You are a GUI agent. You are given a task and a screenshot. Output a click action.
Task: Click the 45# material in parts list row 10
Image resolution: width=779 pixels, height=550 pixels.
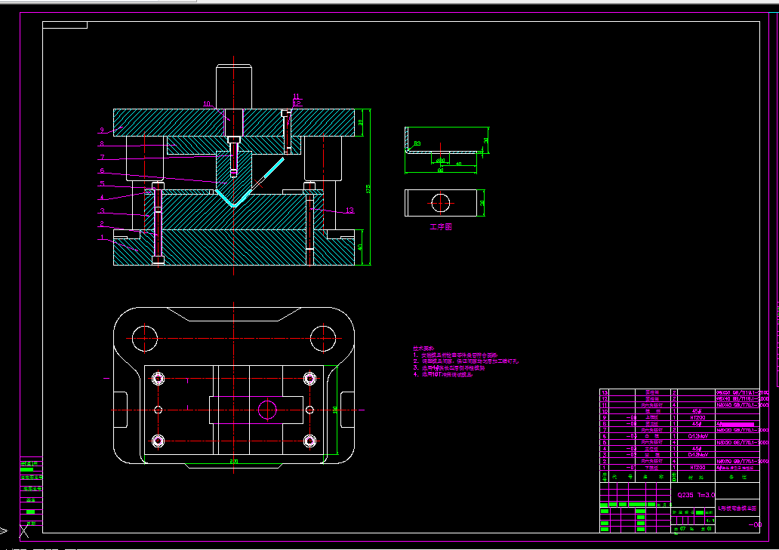(x=697, y=411)
